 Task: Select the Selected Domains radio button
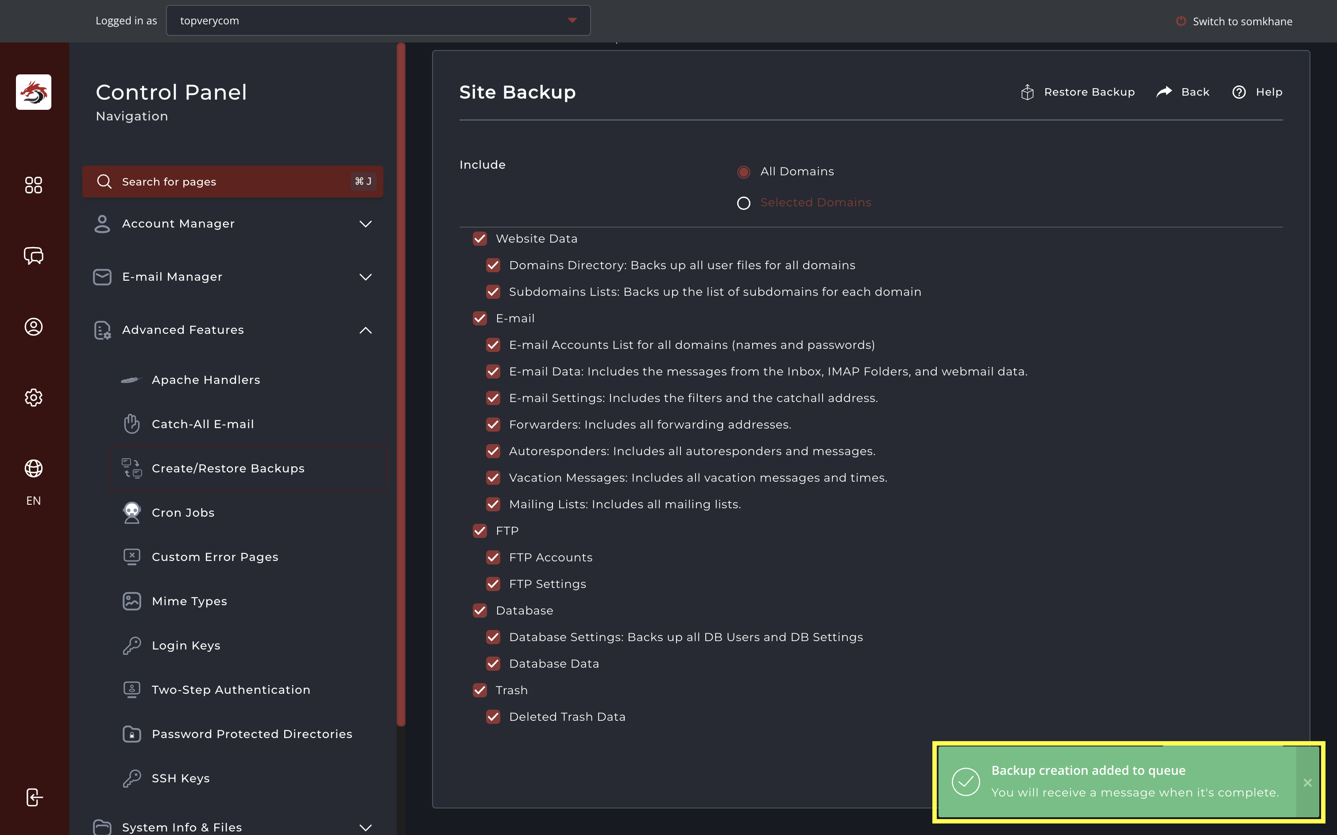pos(743,203)
